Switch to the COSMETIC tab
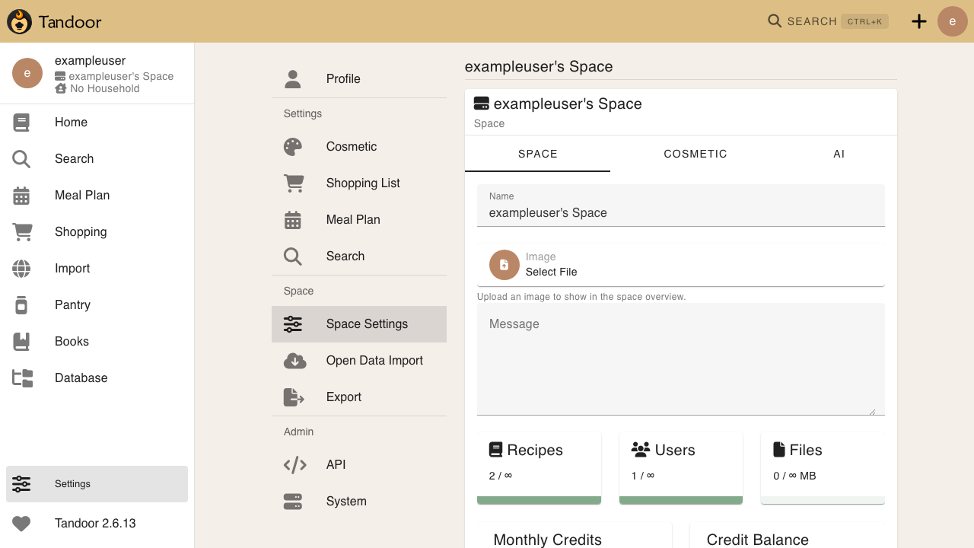Screen dimensions: 974x548 [x=695, y=154]
